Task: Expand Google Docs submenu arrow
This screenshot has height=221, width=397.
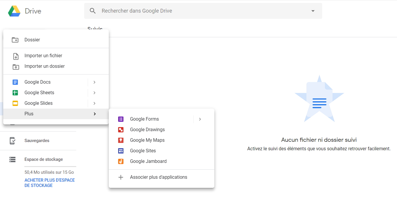Action: coord(94,82)
